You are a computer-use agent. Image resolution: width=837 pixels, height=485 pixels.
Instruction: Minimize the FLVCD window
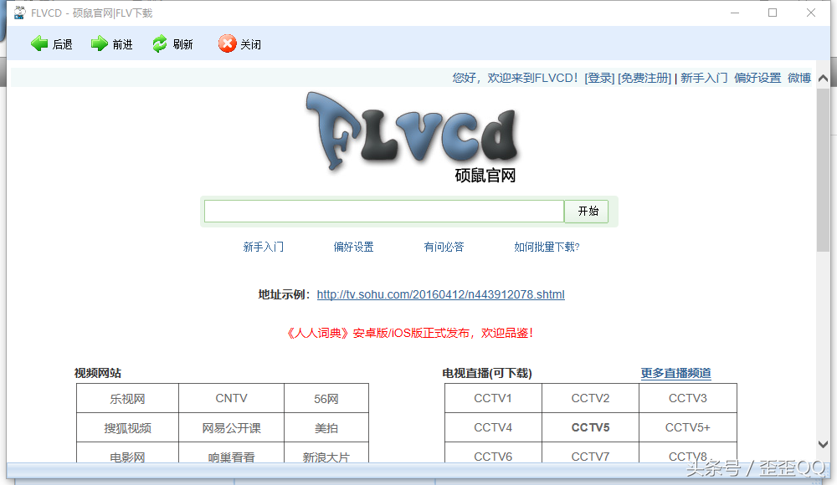coord(735,13)
